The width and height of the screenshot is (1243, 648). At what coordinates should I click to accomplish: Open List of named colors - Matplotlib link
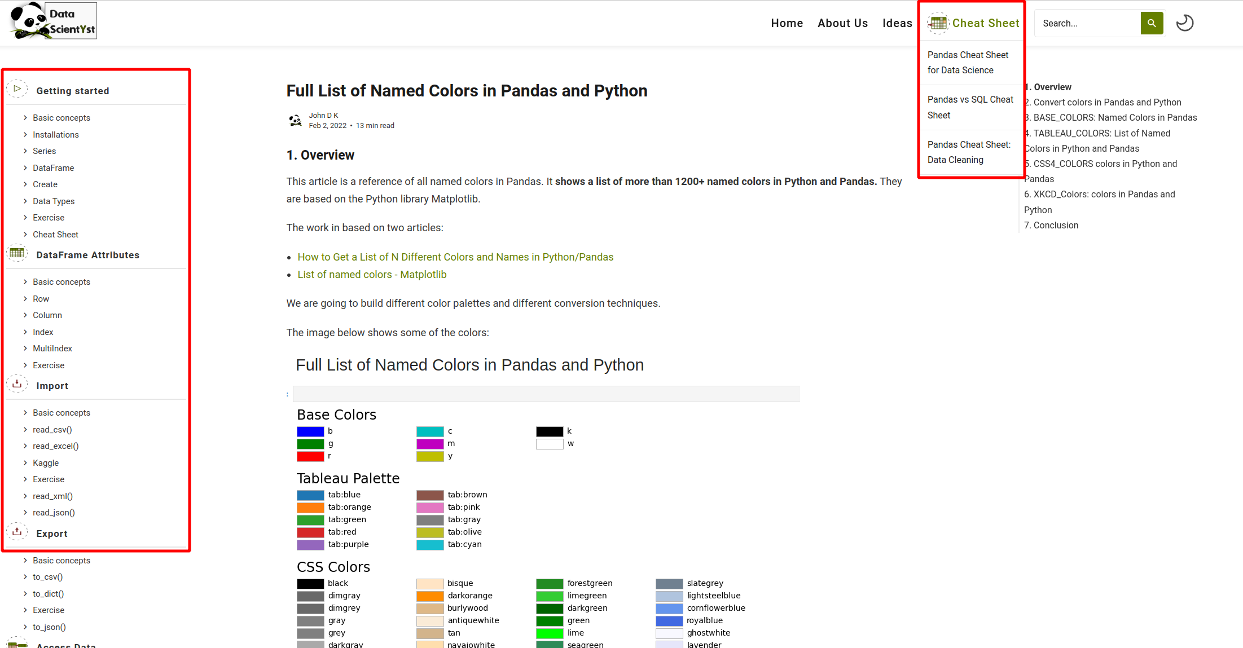click(x=372, y=275)
